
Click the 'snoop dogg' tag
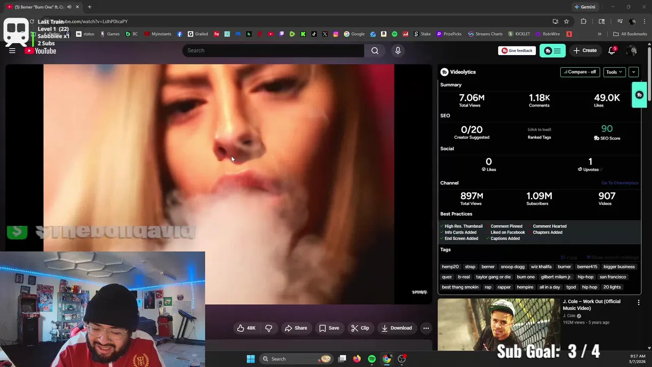512,267
